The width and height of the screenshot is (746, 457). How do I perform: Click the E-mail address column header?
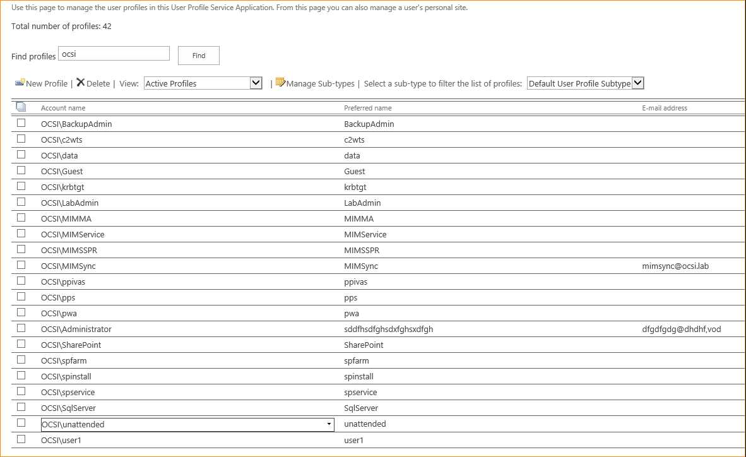pos(665,108)
